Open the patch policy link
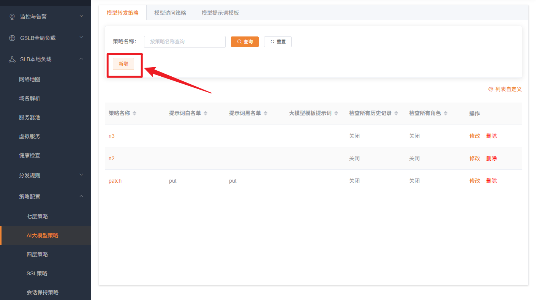The width and height of the screenshot is (536, 300). pos(115,180)
